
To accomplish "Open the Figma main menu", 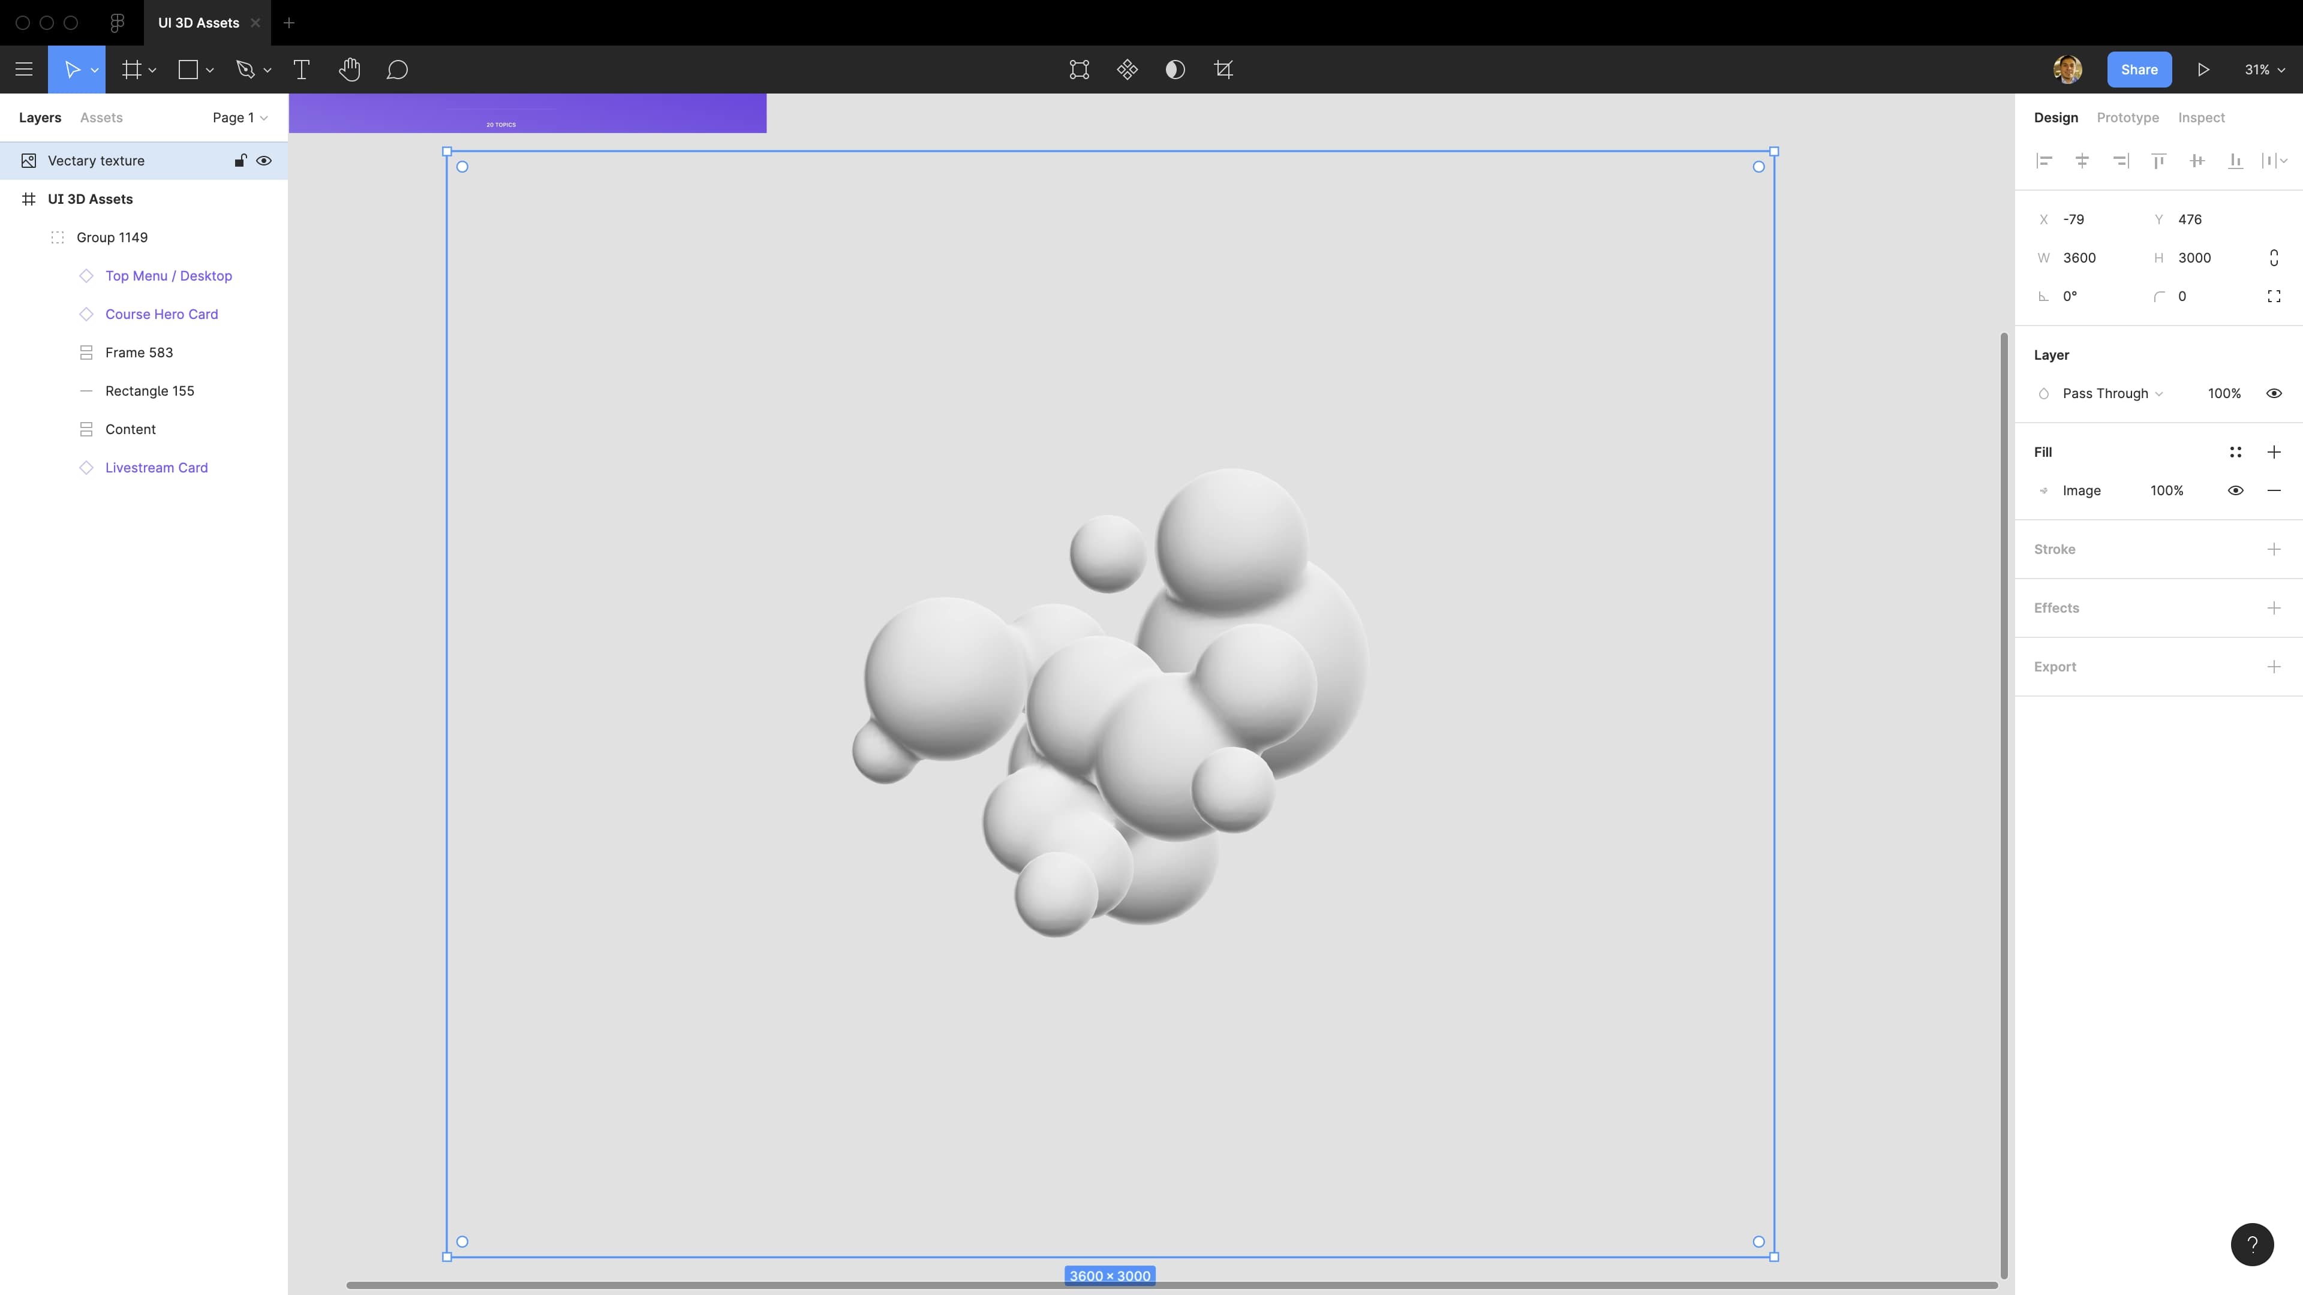I will pyautogui.click(x=24, y=70).
